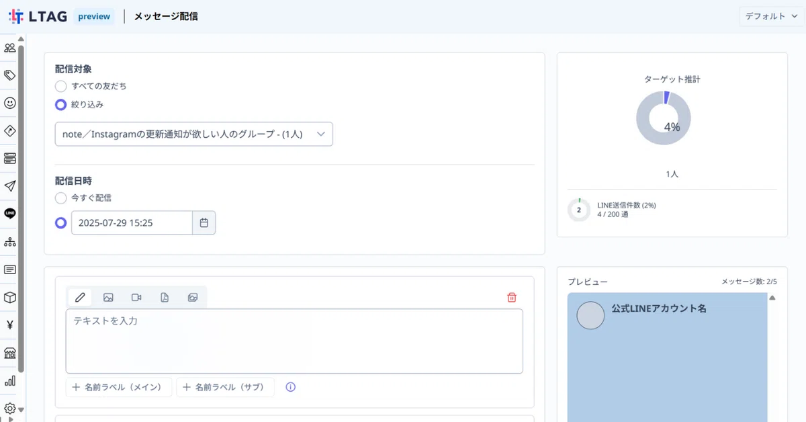
Task: Open the diamond turn-arrow sidebar icon
Action: click(9, 130)
